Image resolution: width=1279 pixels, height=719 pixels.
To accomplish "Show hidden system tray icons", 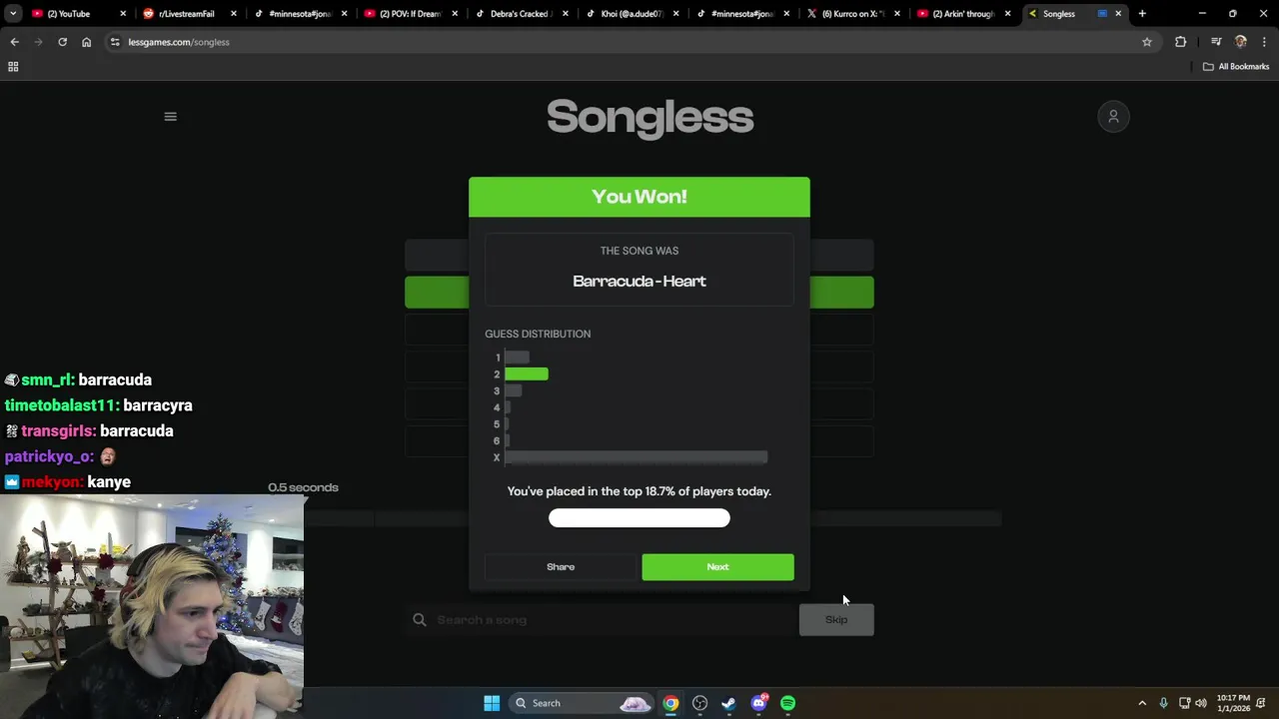I will (x=1142, y=703).
